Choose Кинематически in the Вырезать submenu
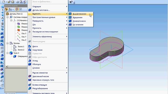Image resolution: width=168 pixels, height=94 pixels. pyautogui.click(x=81, y=21)
